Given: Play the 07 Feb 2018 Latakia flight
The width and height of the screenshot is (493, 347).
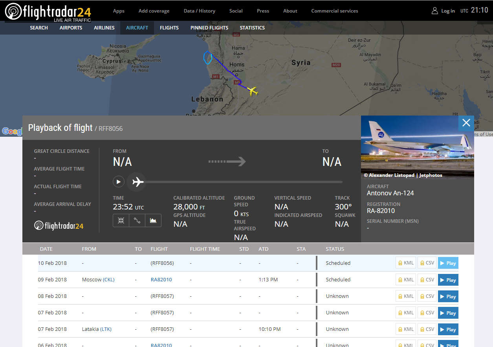Looking at the screenshot, I should [448, 329].
